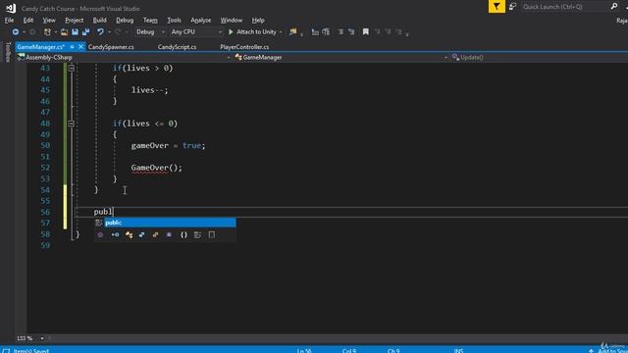Open the GameManager type navigation dropdown
The height and width of the screenshot is (353, 628).
coord(340,57)
